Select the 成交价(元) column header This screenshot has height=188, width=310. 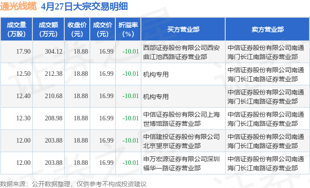tap(103, 30)
